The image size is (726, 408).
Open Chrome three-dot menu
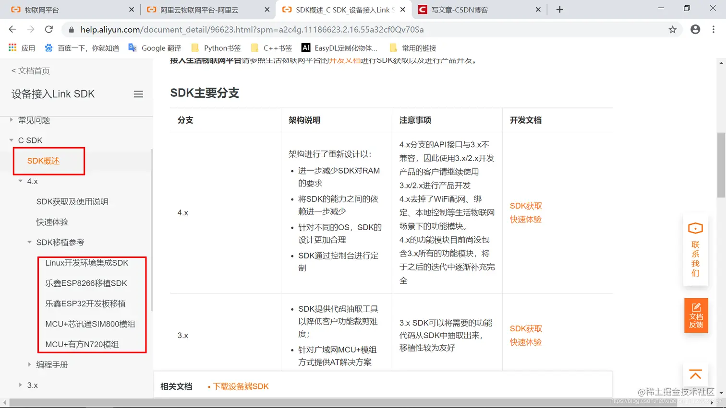tap(714, 29)
